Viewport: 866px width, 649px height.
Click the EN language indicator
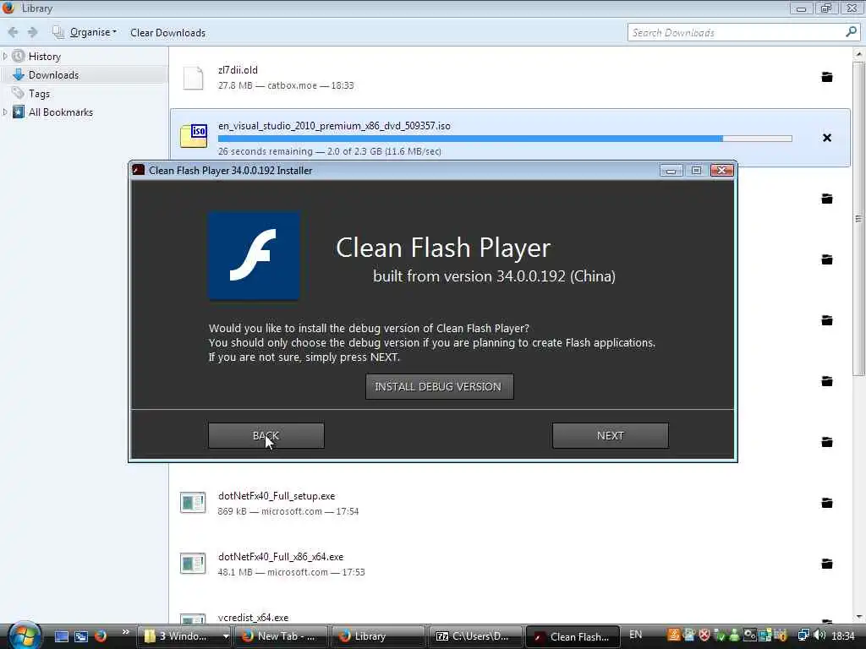pyautogui.click(x=636, y=635)
